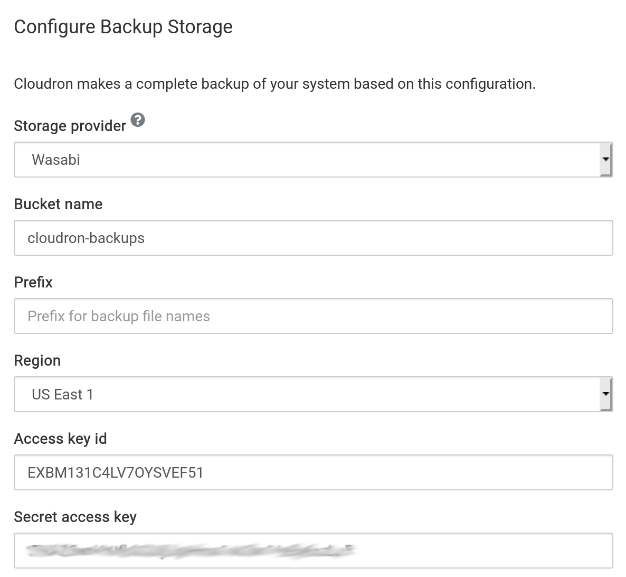Click the "Bucket name" label
This screenshot has width=626, height=577.
point(58,204)
